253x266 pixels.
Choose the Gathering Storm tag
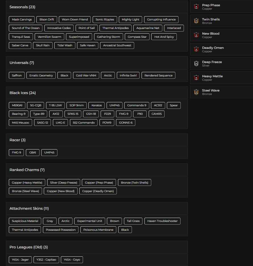pyautogui.click(x=108, y=37)
